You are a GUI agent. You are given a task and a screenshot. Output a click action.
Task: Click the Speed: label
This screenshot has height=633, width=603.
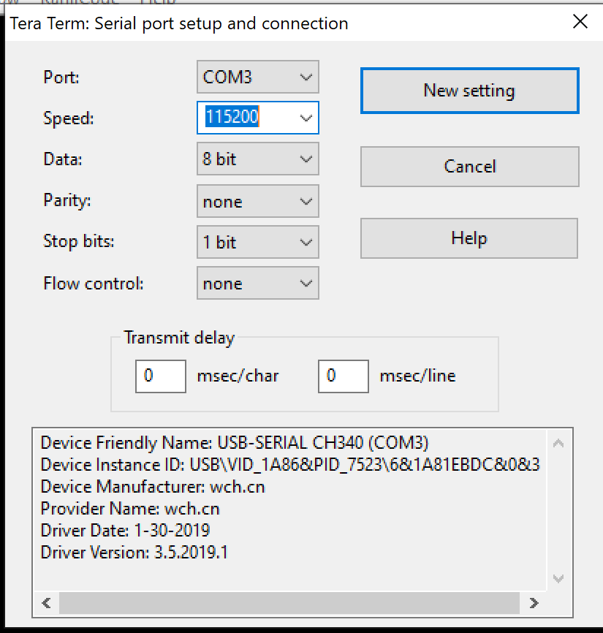point(69,118)
